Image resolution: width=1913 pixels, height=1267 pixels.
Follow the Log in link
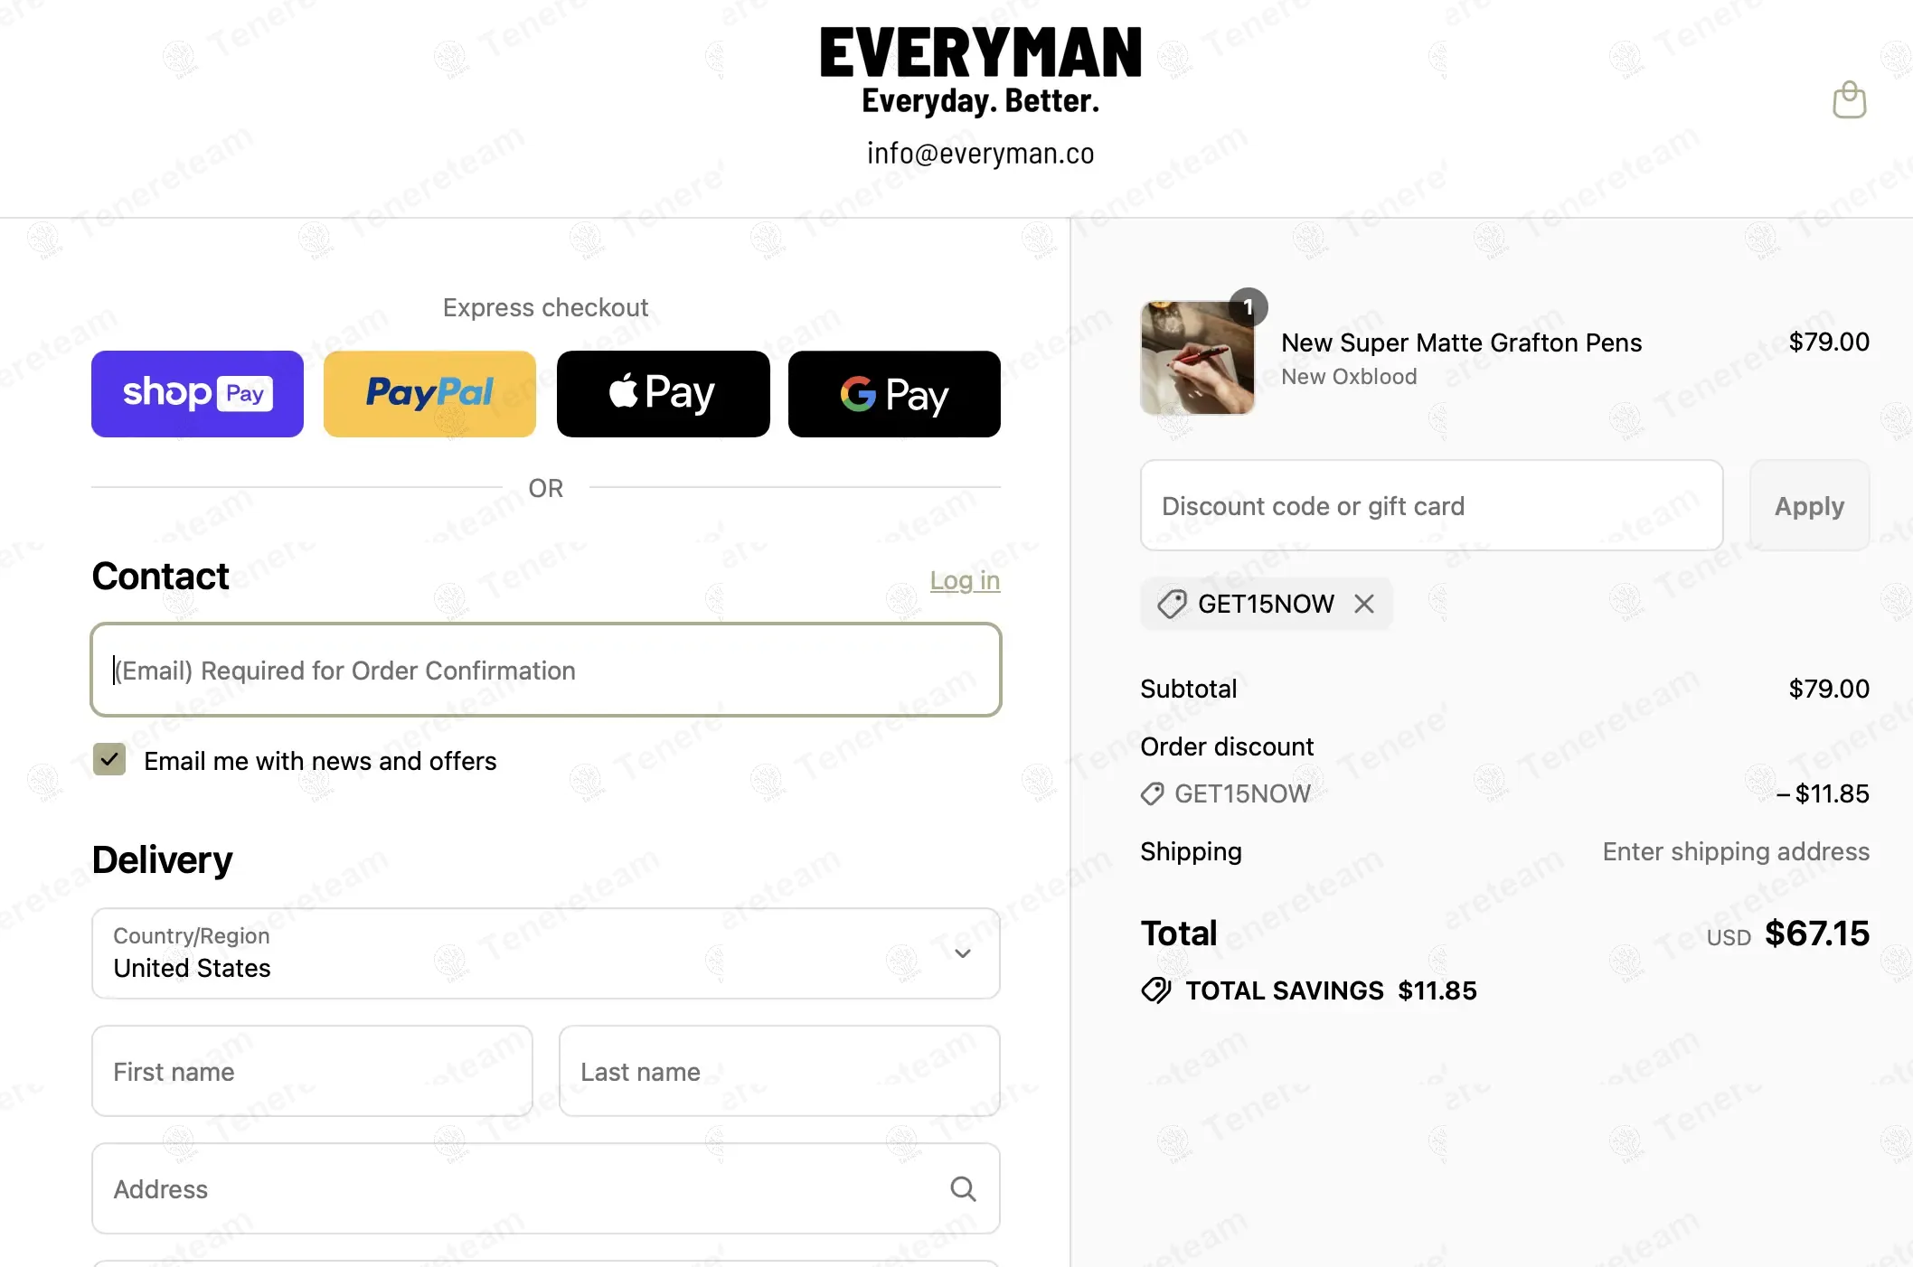(965, 580)
